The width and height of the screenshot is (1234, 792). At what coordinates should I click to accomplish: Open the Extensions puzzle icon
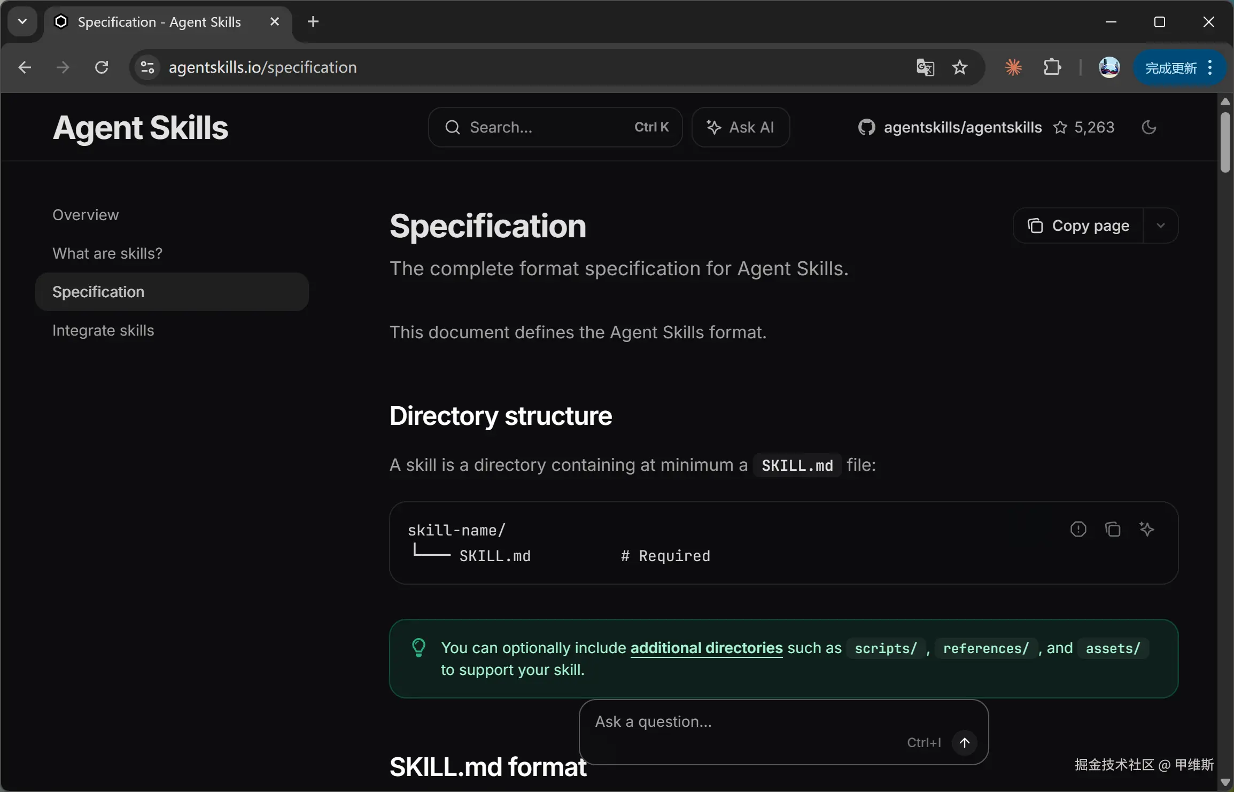coord(1052,67)
